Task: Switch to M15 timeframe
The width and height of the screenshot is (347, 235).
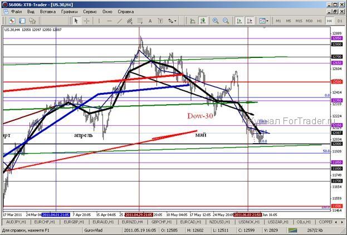Action: click(299, 21)
